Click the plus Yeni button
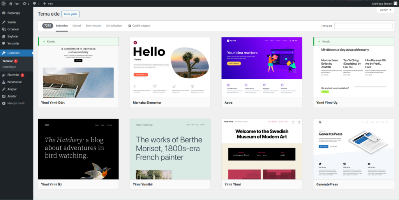The height and width of the screenshot is (200, 399). (x=48, y=3)
